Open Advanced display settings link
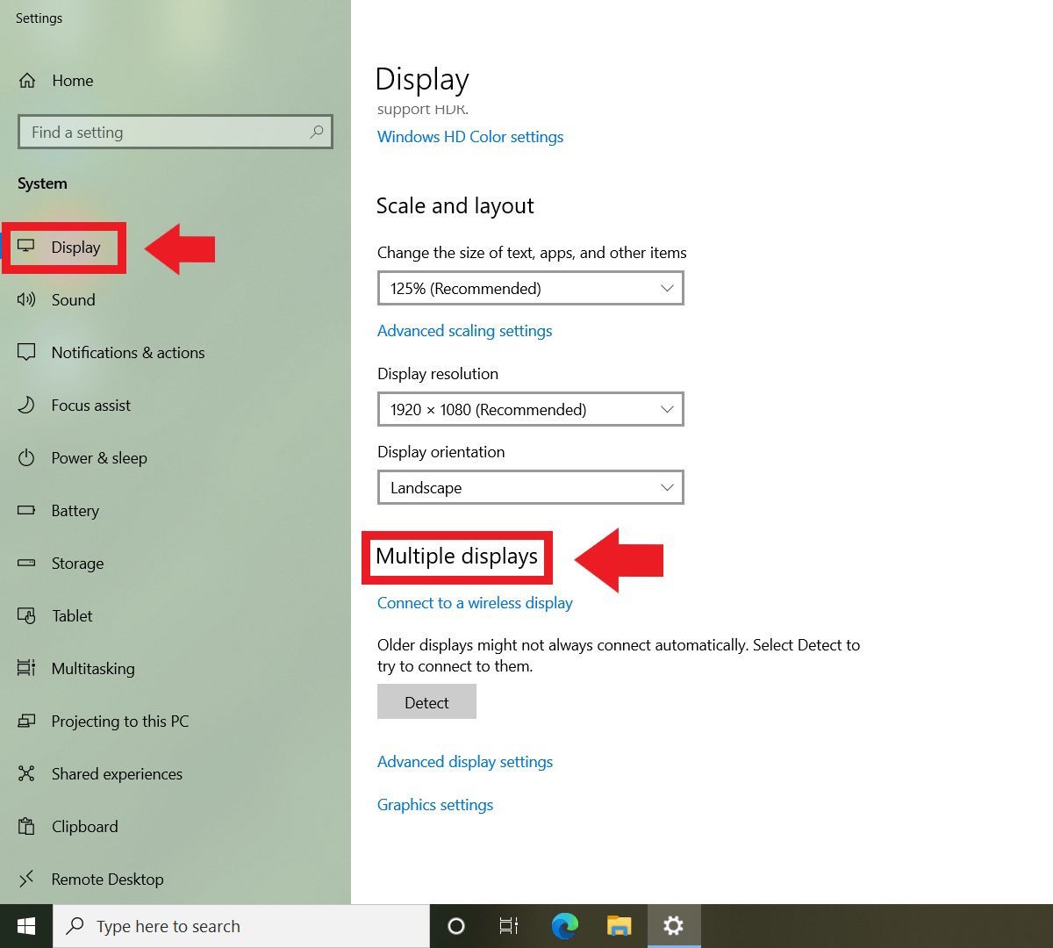 (465, 761)
